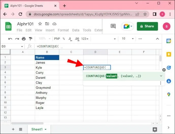Image resolution: width=175 pixels, height=134 pixels.
Task: Open the Google account avatar
Action: tap(167, 26)
